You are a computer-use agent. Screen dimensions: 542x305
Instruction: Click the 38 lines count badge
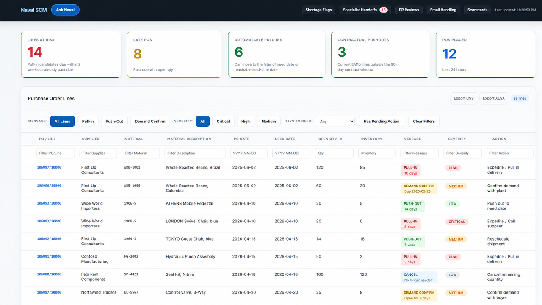[520, 98]
